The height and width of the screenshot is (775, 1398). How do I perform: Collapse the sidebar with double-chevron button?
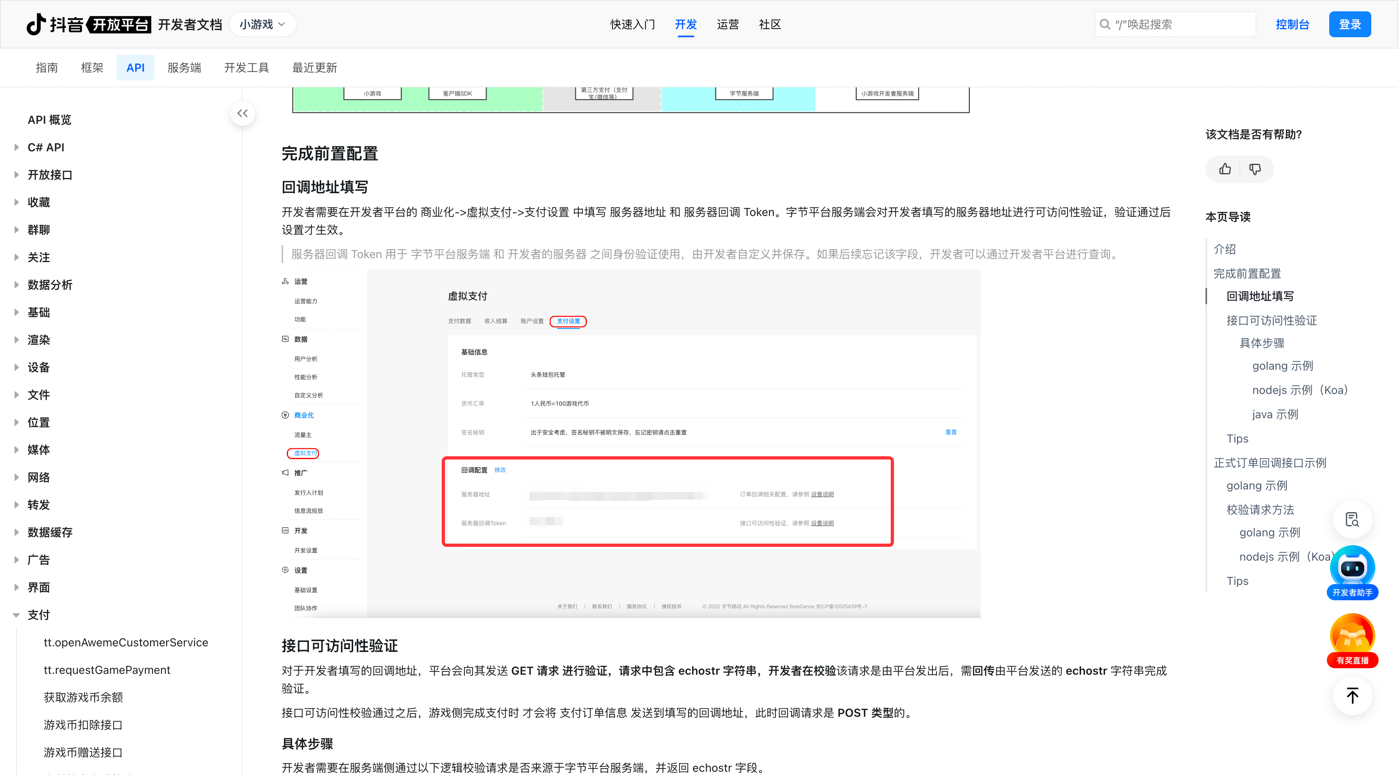click(x=243, y=113)
